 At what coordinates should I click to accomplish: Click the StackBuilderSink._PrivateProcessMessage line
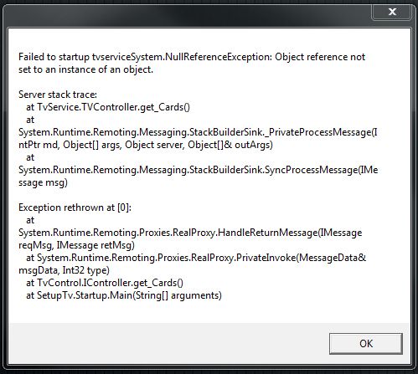coord(198,132)
